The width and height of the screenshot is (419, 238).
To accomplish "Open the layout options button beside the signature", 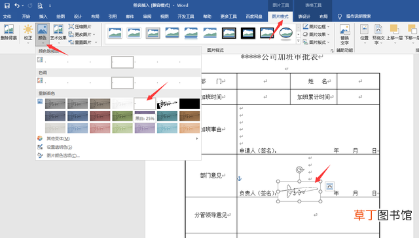I will pyautogui.click(x=329, y=186).
